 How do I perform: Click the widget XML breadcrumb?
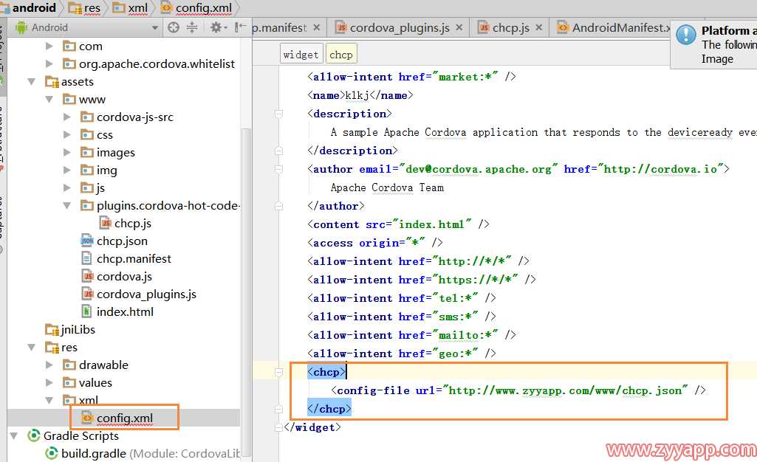coord(301,55)
